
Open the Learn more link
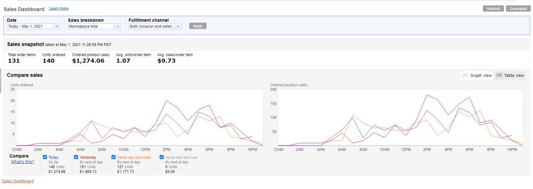pos(58,8)
